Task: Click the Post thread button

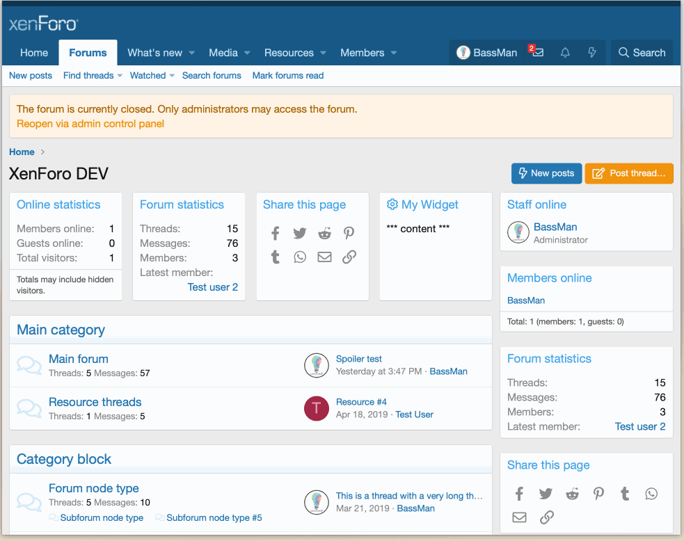Action: 629,173
